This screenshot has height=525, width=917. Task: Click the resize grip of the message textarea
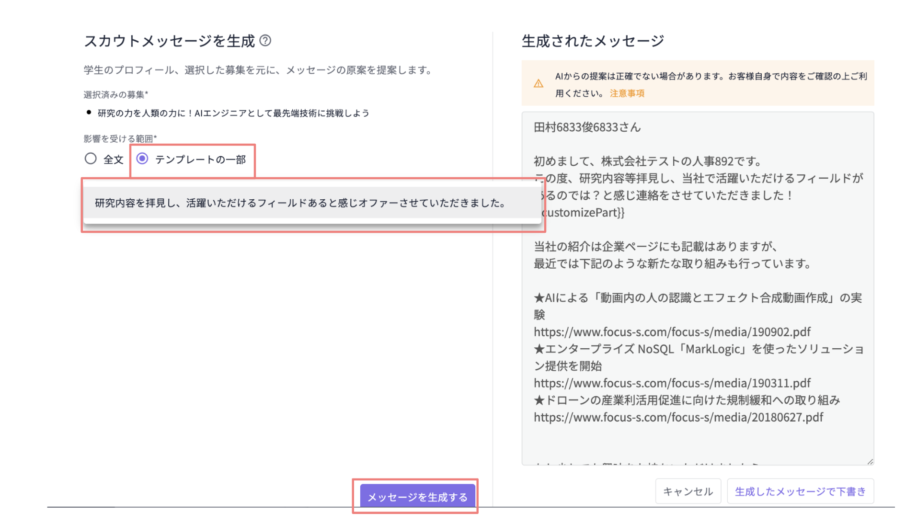870,461
